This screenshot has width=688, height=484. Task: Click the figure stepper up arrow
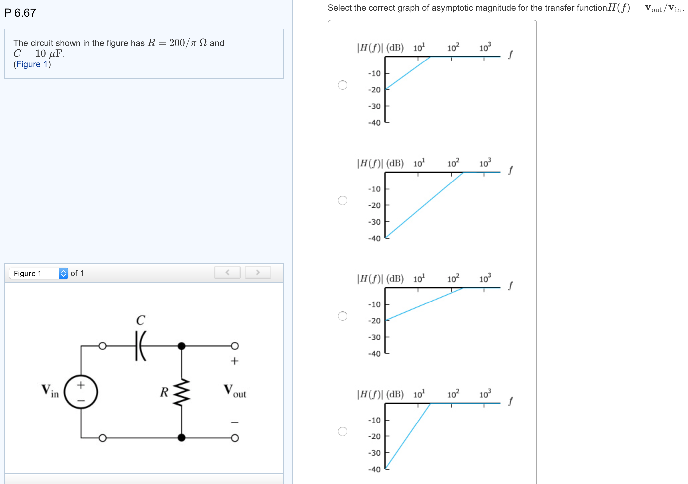click(63, 271)
